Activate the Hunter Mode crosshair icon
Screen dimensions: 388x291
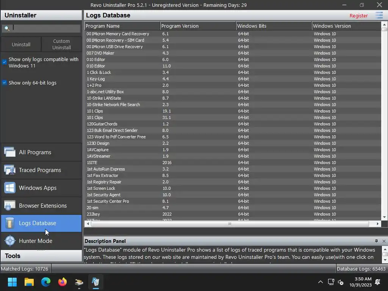coord(10,241)
